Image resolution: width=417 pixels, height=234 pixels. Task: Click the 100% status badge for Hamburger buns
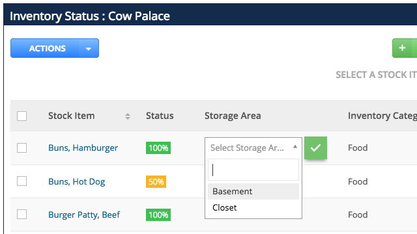point(158,148)
